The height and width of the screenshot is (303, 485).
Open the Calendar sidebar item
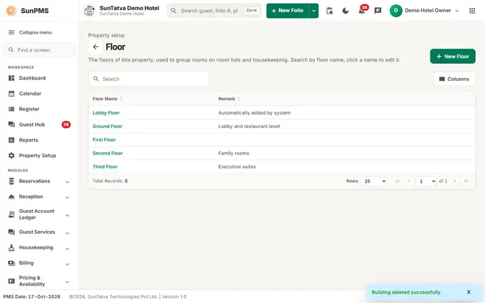[x=39, y=94]
